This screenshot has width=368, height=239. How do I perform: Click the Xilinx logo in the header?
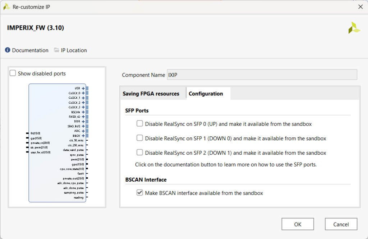pos(354,28)
